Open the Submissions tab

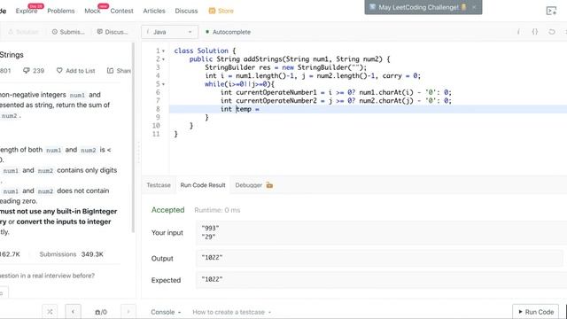[69, 32]
